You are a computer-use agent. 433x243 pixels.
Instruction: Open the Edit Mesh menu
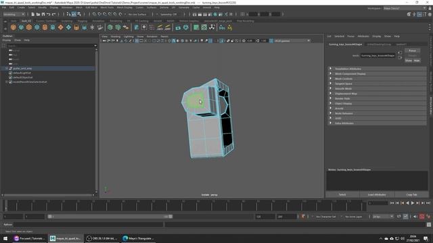point(91,7)
